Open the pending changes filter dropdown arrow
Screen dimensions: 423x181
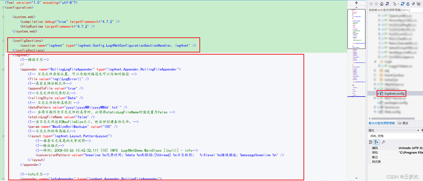point(399,4)
